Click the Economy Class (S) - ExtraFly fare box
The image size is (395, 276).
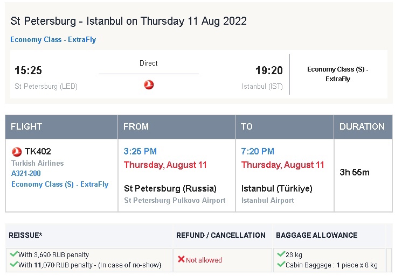pyautogui.click(x=338, y=74)
